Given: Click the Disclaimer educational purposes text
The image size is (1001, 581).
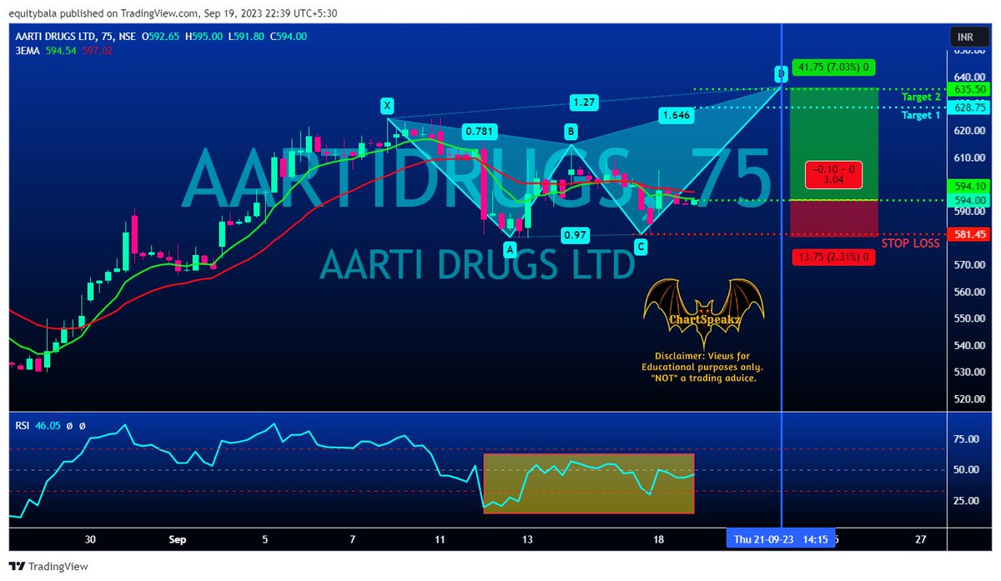Looking at the screenshot, I should point(702,367).
